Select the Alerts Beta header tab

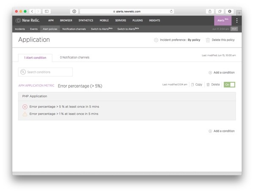coord(223,21)
